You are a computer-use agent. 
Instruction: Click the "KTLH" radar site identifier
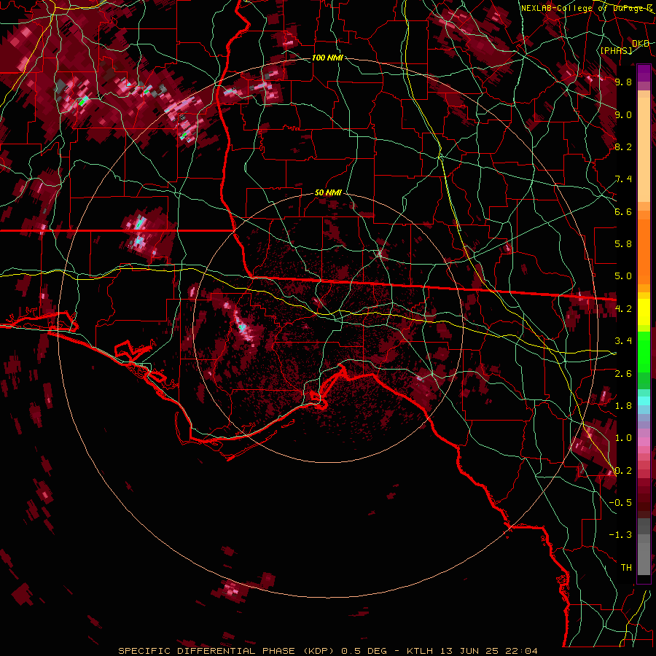coord(420,651)
